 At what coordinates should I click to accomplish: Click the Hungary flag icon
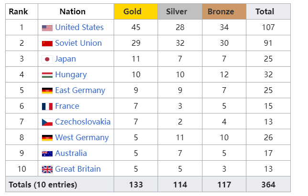pyautogui.click(x=47, y=75)
